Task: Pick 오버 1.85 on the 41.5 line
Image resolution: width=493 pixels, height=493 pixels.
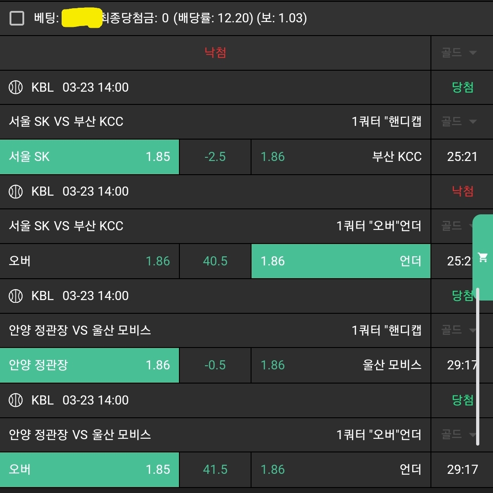Action: coord(89,470)
